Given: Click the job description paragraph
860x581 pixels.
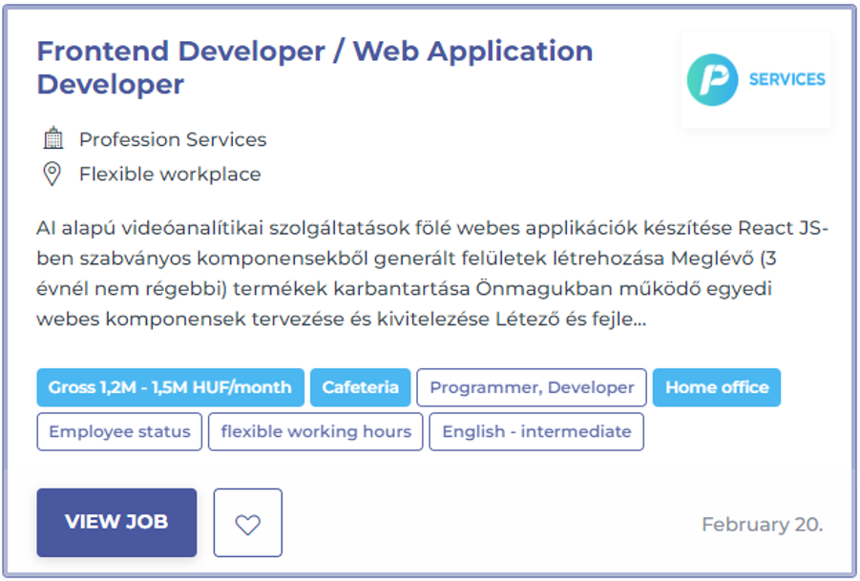Looking at the screenshot, I should pyautogui.click(x=431, y=274).
